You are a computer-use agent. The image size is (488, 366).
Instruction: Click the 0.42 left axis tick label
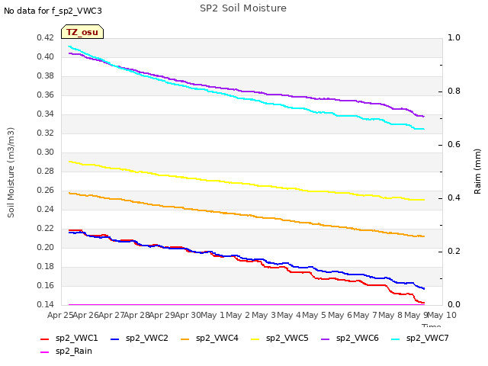pyautogui.click(x=46, y=38)
